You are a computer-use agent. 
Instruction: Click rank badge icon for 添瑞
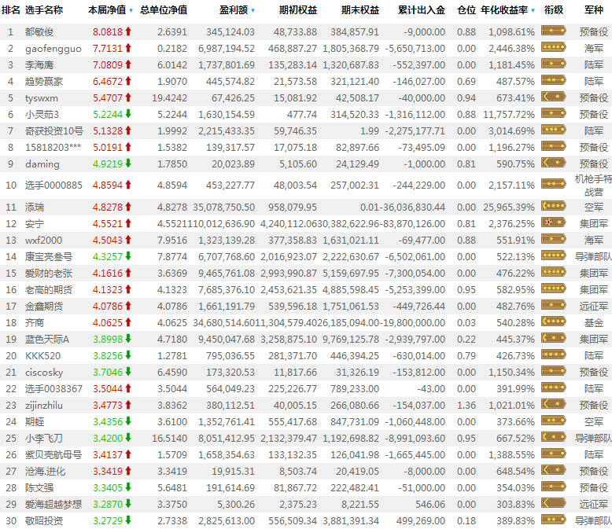pos(554,206)
